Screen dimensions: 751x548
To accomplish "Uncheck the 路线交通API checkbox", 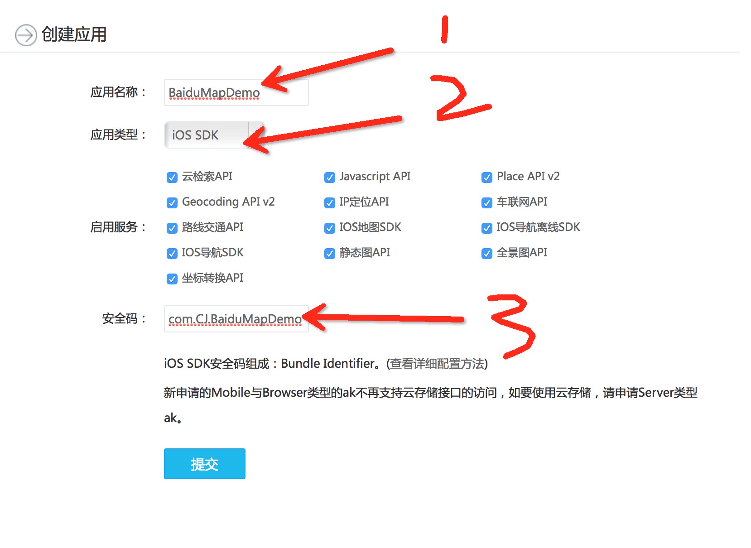I will click(x=172, y=228).
